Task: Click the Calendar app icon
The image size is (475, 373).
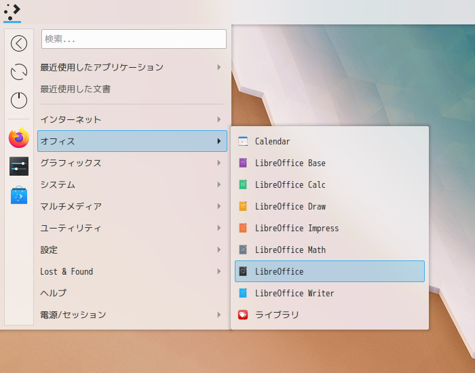Action: coord(243,141)
